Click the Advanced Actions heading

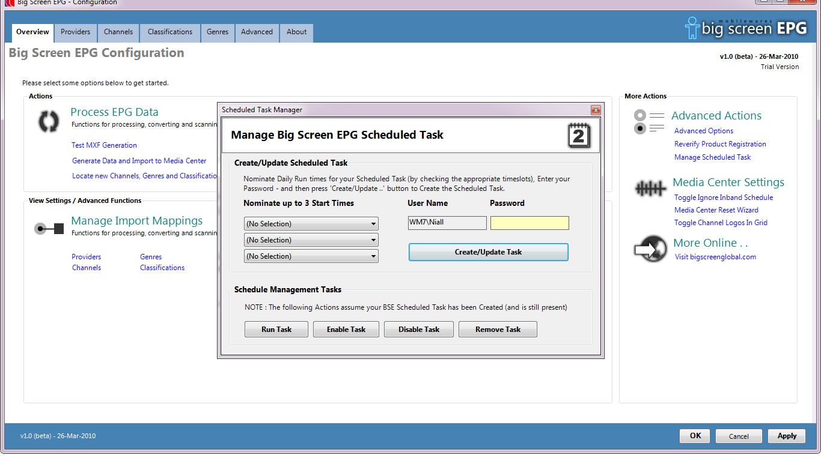716,116
